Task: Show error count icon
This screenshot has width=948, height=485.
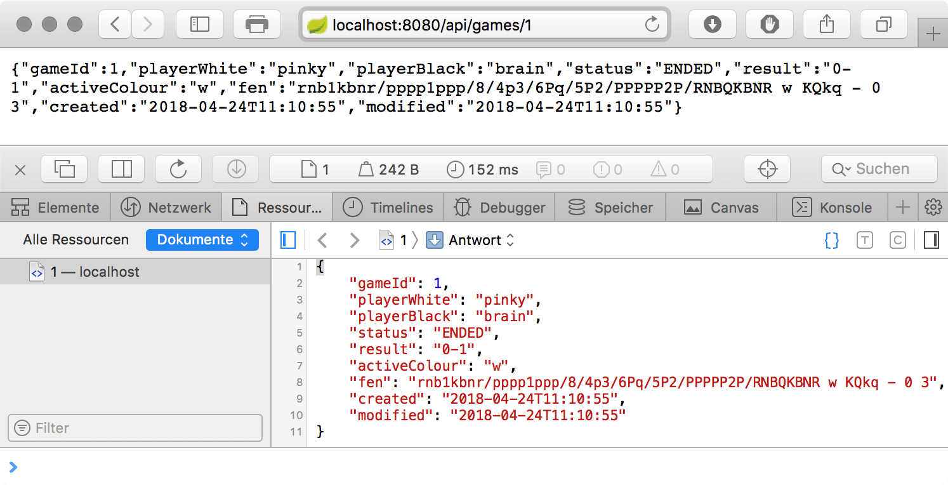Action: [x=607, y=169]
